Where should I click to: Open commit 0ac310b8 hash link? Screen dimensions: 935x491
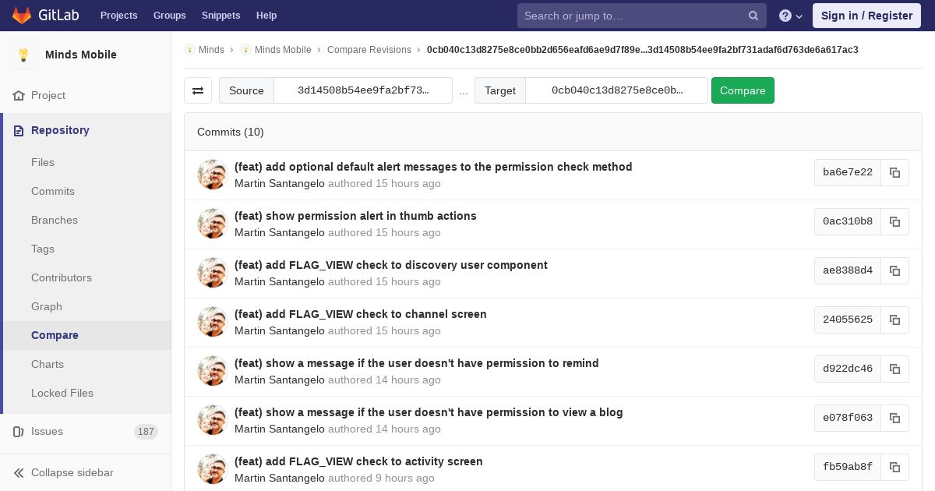click(x=847, y=221)
